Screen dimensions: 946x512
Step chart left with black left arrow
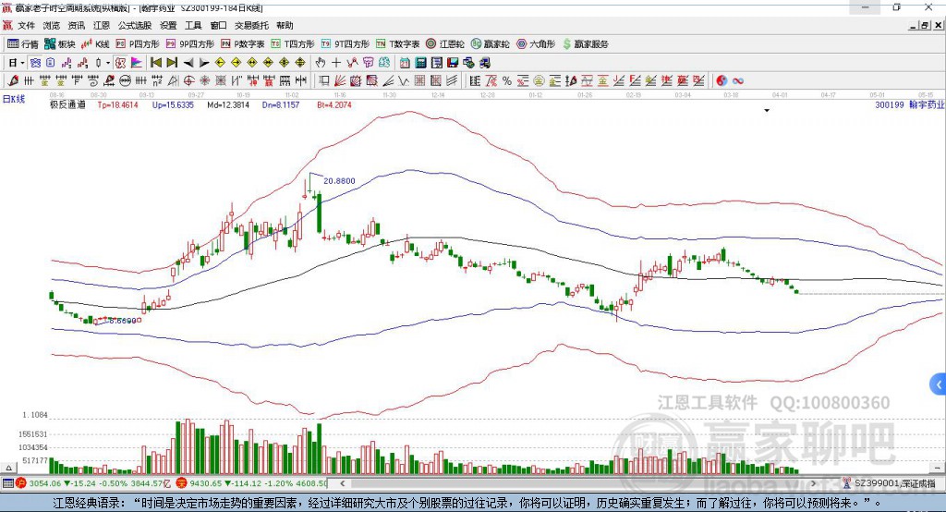point(188,63)
